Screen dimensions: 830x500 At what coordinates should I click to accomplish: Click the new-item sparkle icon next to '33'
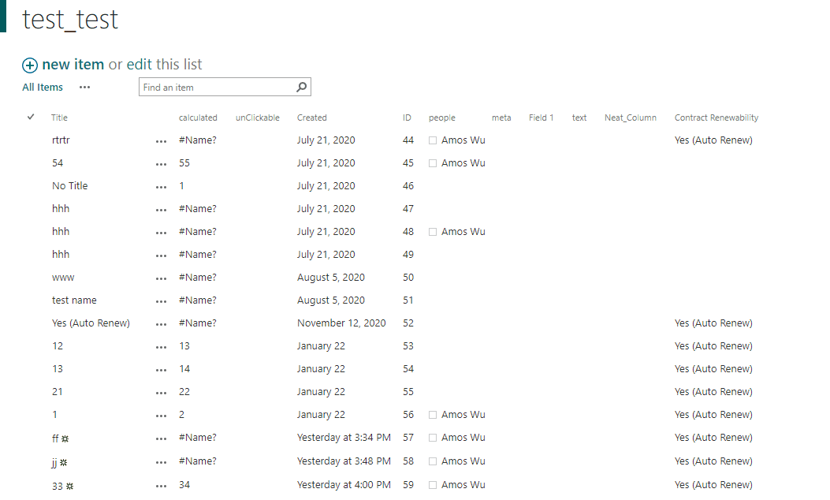pyautogui.click(x=71, y=484)
